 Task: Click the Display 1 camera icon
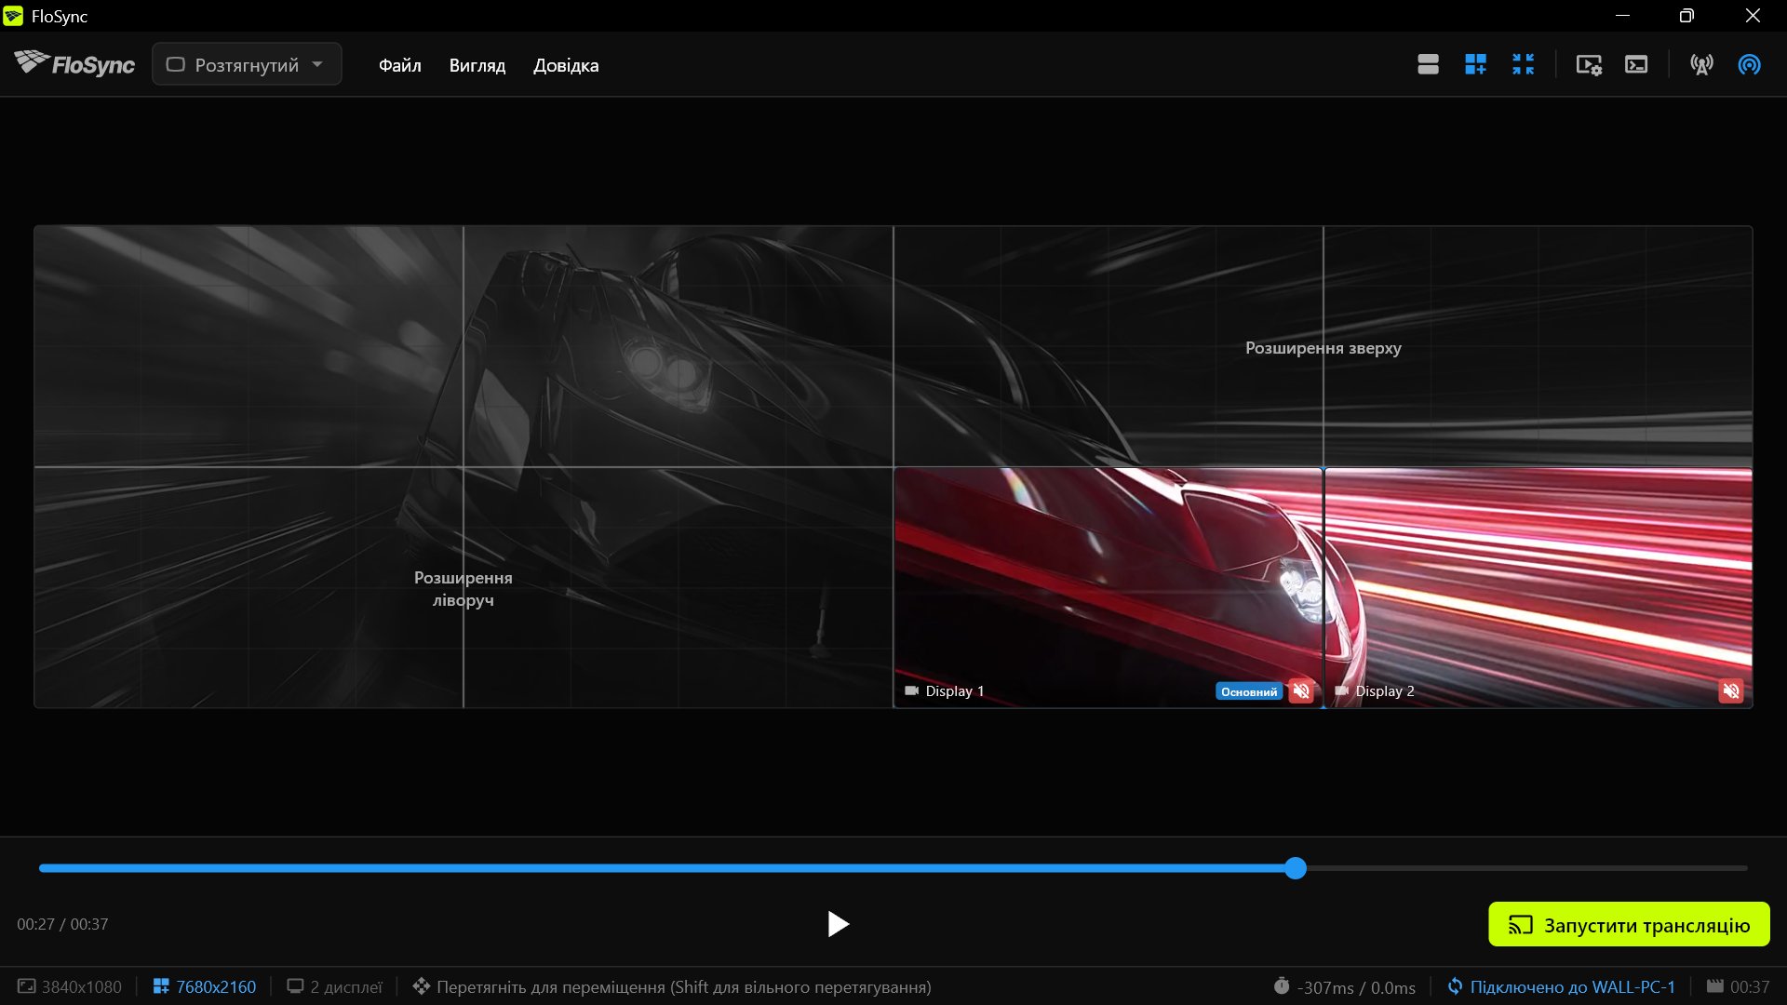tap(911, 690)
